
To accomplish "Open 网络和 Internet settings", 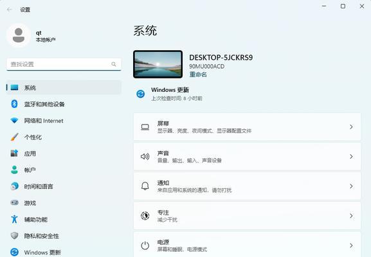I will coord(64,121).
